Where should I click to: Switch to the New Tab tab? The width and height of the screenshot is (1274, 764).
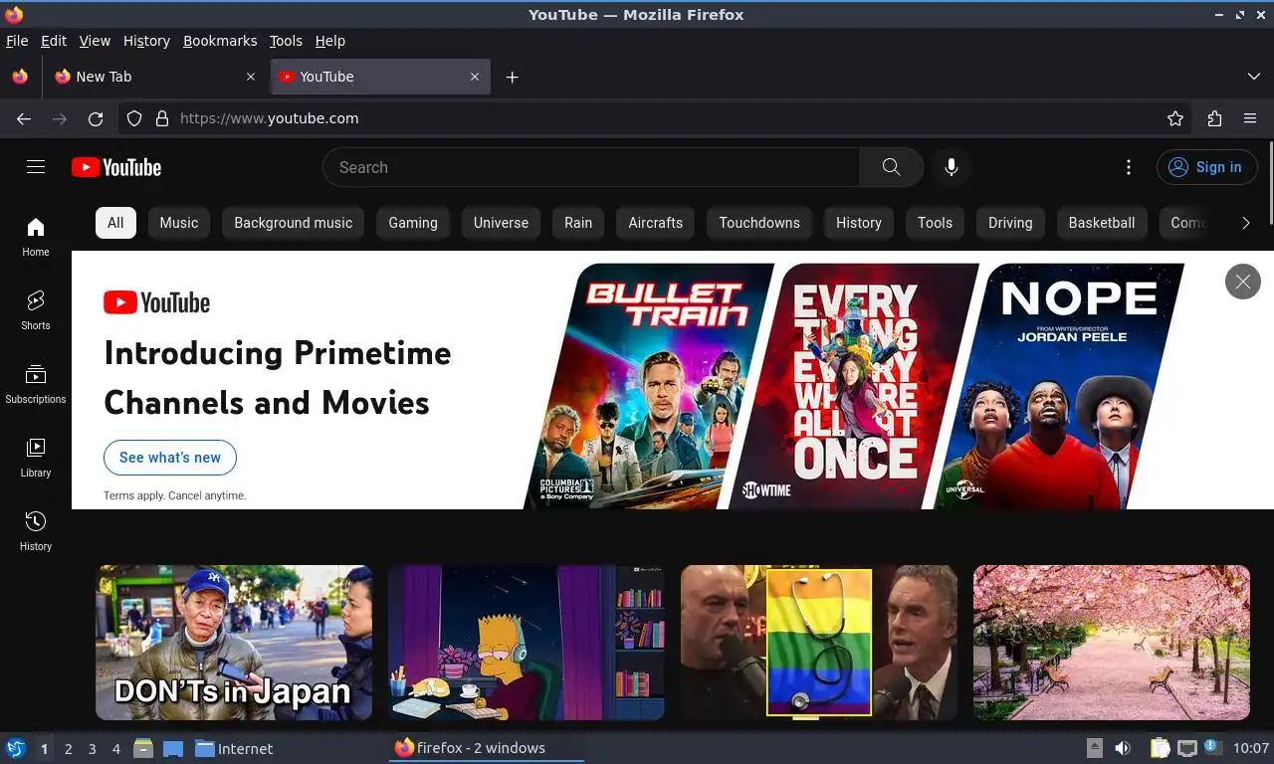155,77
